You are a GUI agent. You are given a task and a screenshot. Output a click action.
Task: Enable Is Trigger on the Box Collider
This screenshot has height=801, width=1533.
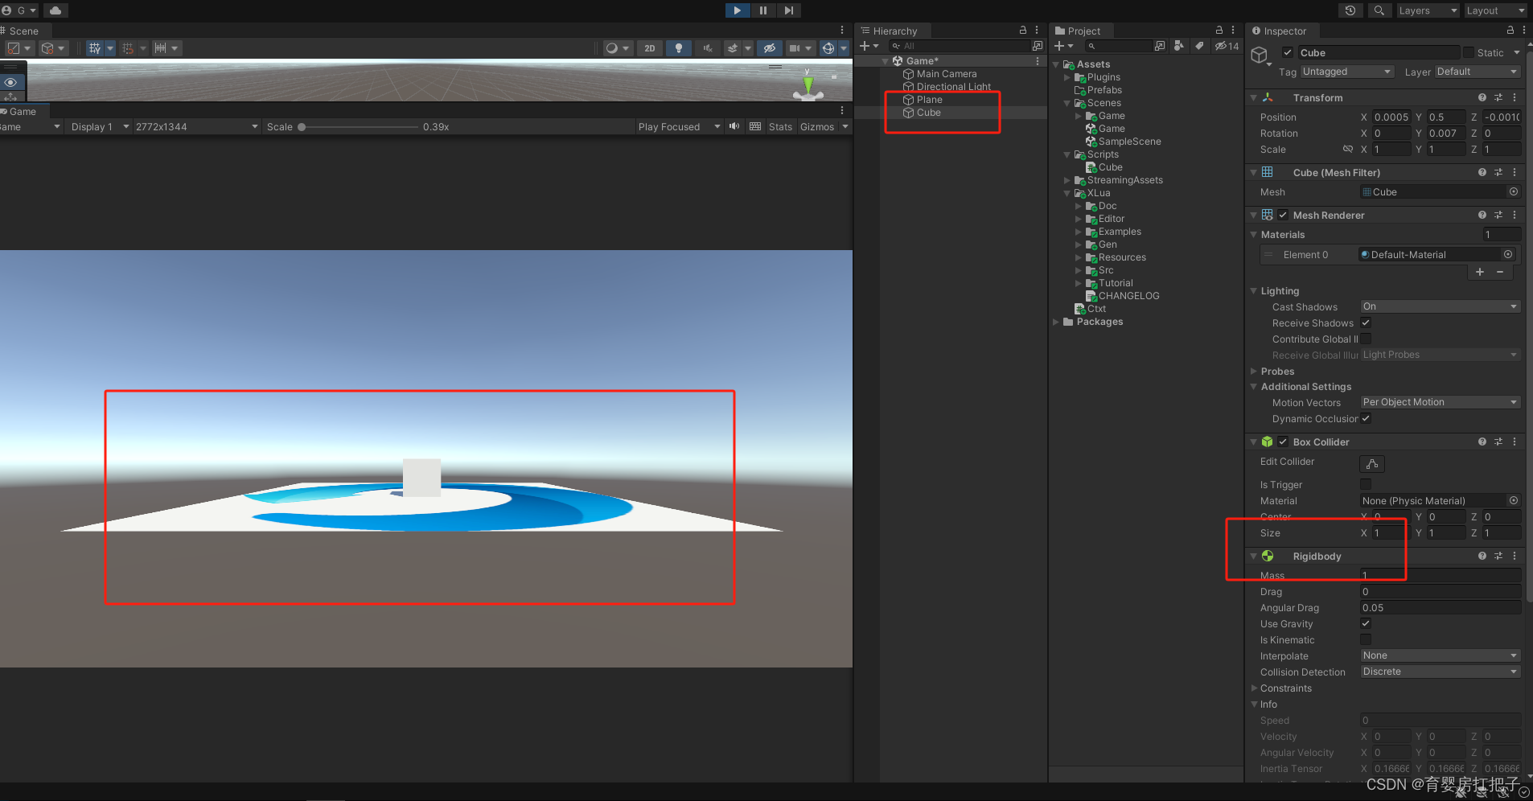[x=1366, y=484]
